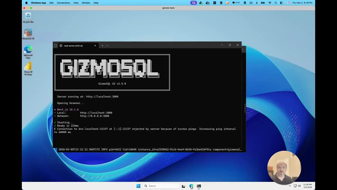Open the Connections menu
Screen dimensions: 337x190
tap(63, 3)
